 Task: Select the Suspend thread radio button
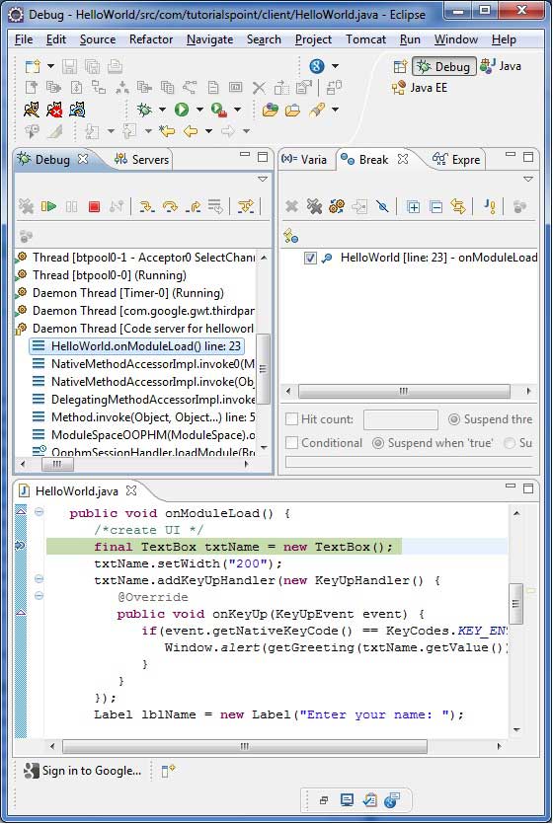pos(453,419)
